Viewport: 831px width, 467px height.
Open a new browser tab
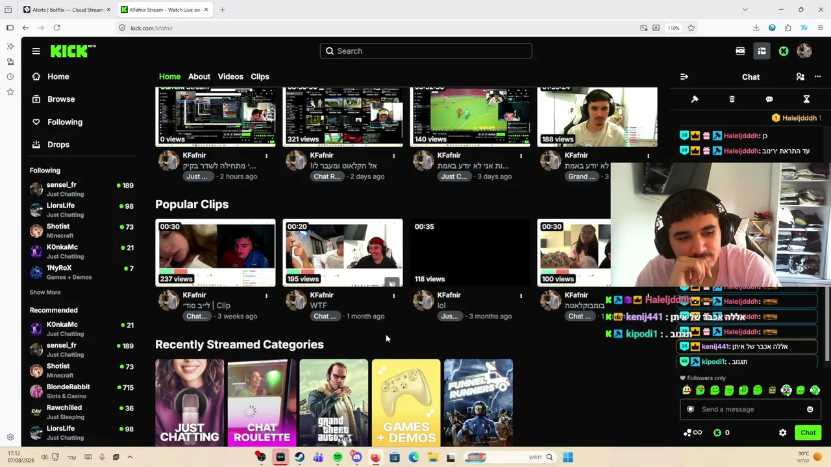click(222, 10)
